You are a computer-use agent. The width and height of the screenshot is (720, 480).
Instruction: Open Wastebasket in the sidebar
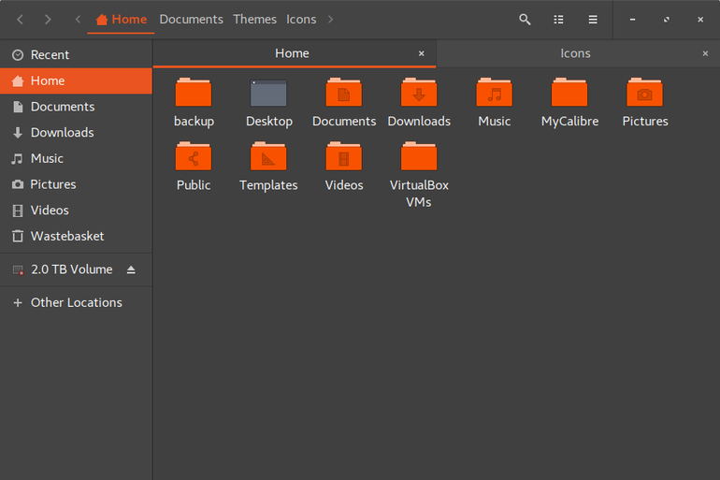(76, 236)
